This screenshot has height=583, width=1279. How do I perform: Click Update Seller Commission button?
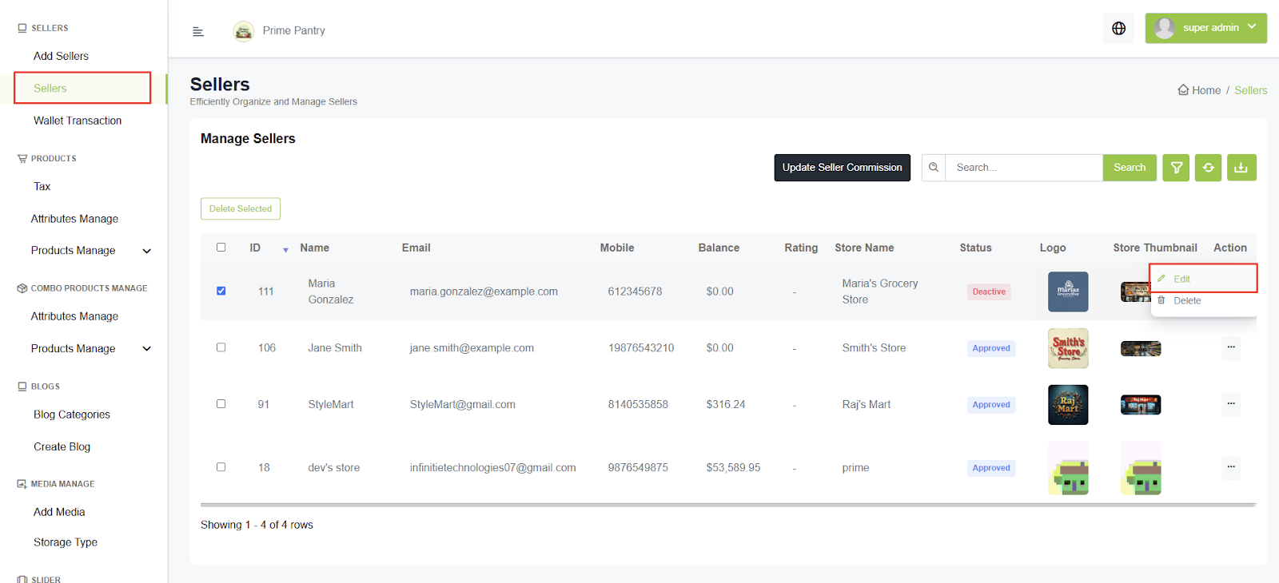842,168
